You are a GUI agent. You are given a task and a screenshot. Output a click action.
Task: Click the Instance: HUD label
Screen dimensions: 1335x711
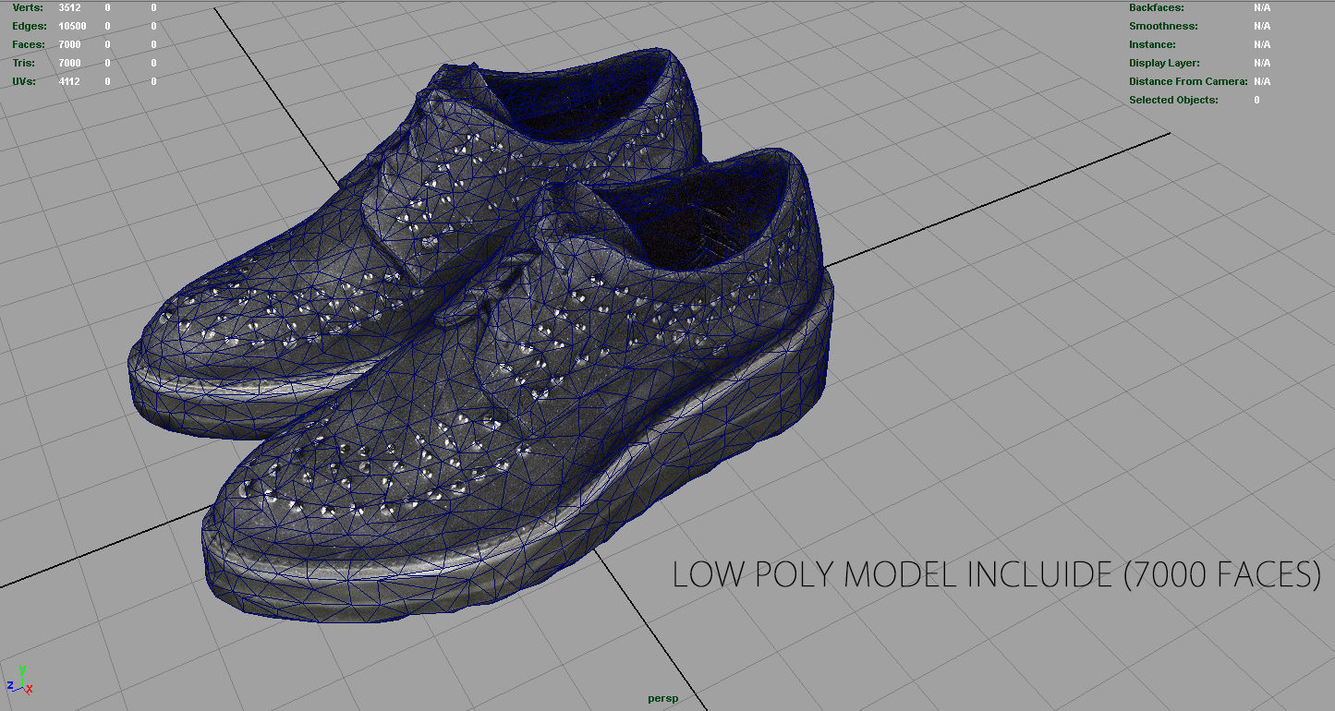point(1152,44)
